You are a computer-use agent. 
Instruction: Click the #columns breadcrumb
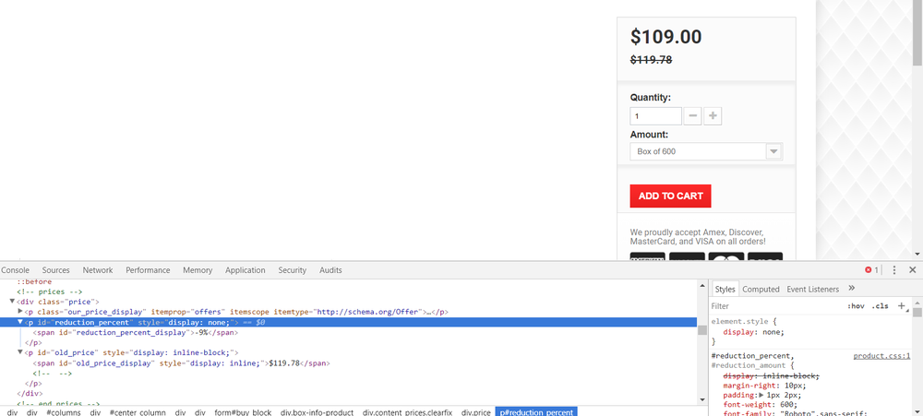pyautogui.click(x=63, y=412)
